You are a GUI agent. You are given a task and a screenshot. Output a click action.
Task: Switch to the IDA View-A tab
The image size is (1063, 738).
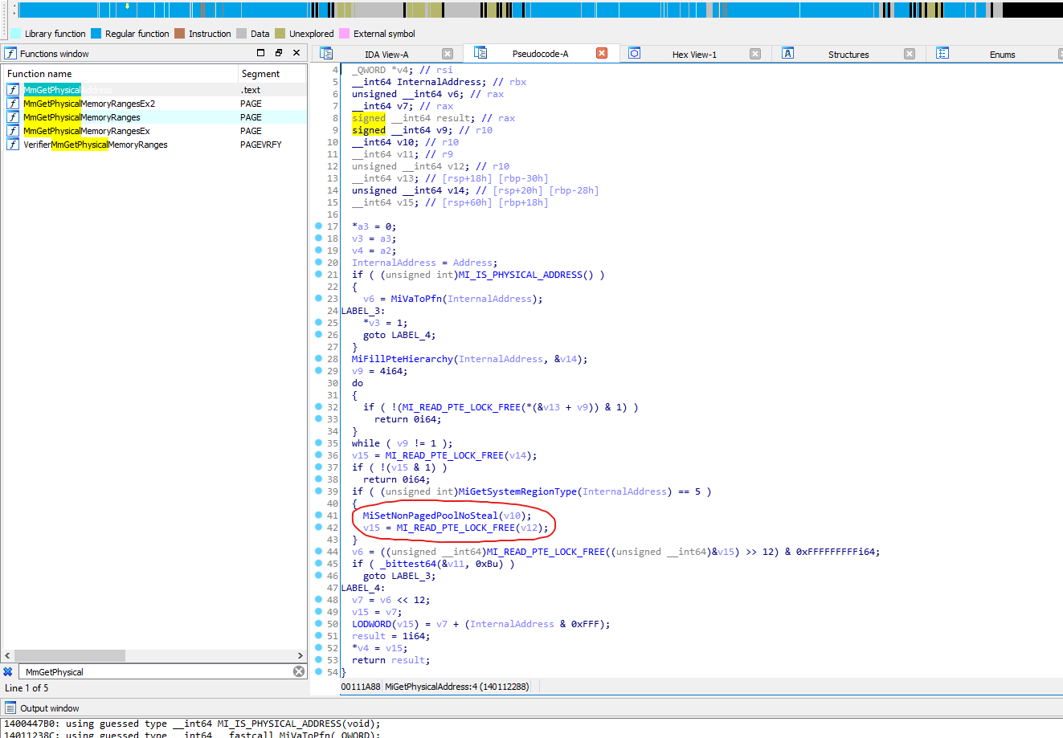coord(386,55)
